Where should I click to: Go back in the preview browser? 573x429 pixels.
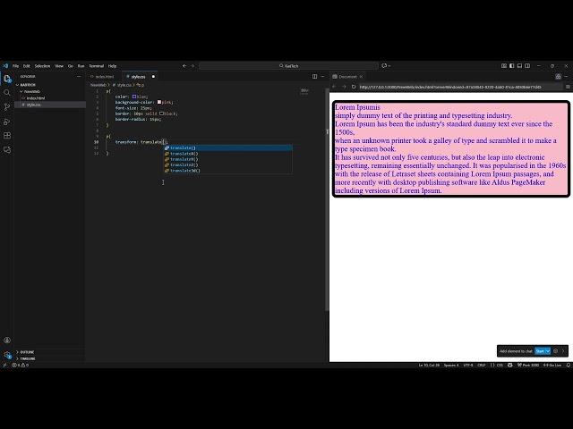[x=334, y=87]
